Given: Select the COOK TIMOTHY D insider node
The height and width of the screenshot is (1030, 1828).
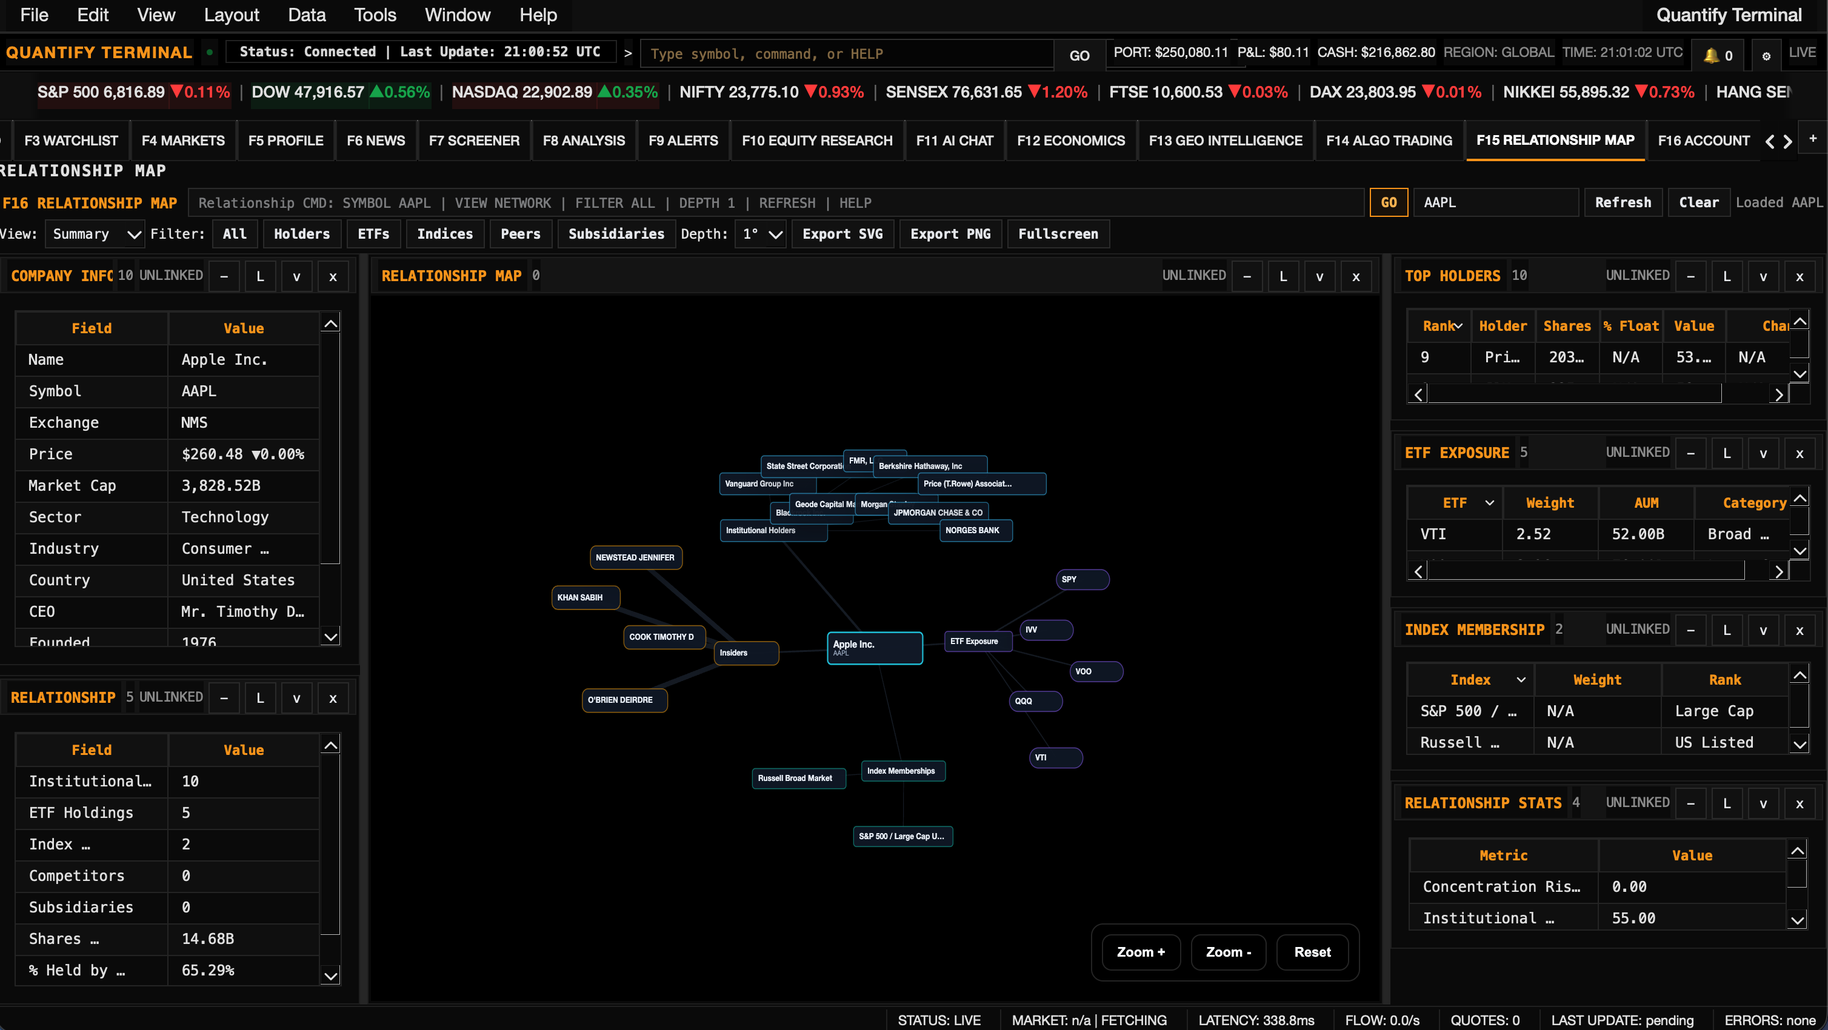Looking at the screenshot, I should click(x=664, y=637).
